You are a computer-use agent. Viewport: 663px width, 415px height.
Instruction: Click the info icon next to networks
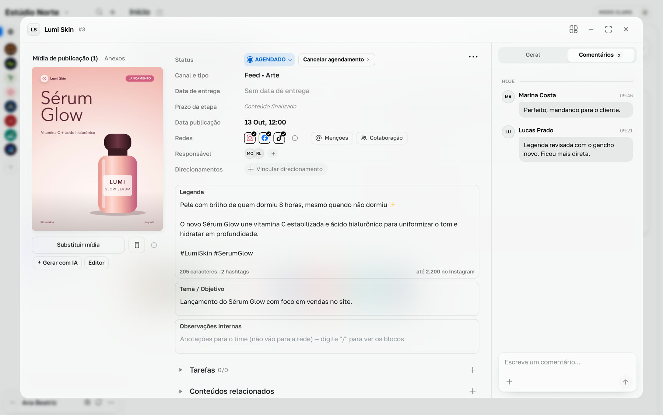coord(295,138)
